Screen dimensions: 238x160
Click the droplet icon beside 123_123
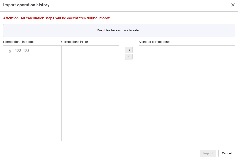pos(10,51)
